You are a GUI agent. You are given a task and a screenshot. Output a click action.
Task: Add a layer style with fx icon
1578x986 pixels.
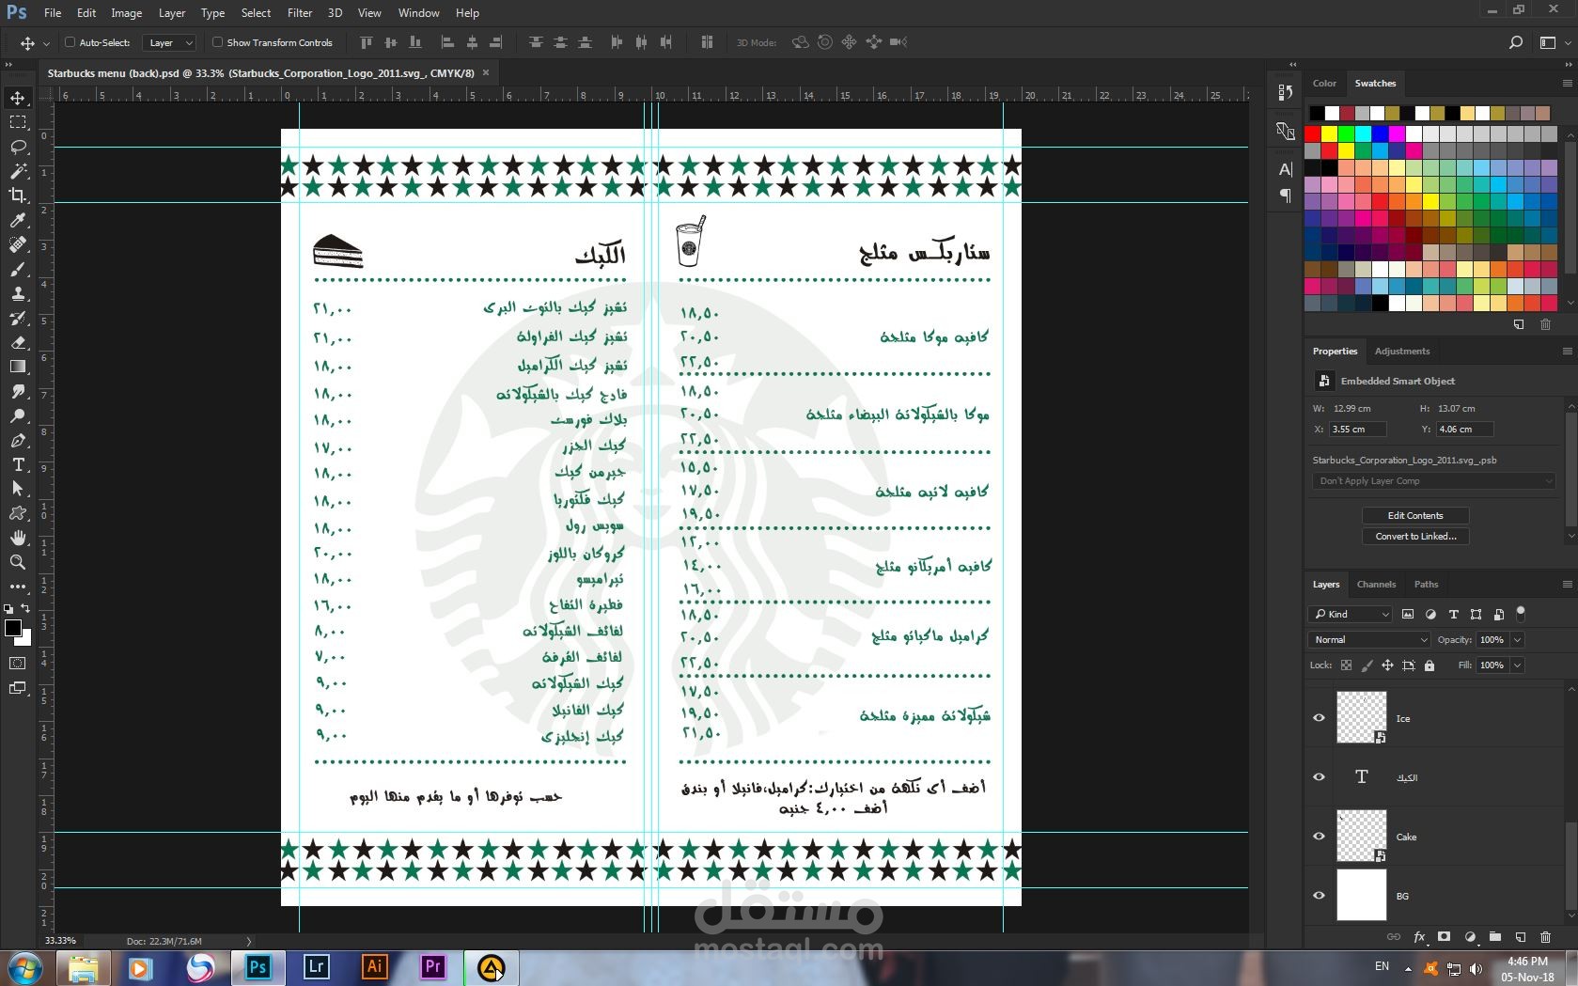coord(1419,937)
